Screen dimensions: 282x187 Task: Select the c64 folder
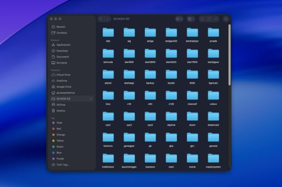[x=150, y=98]
